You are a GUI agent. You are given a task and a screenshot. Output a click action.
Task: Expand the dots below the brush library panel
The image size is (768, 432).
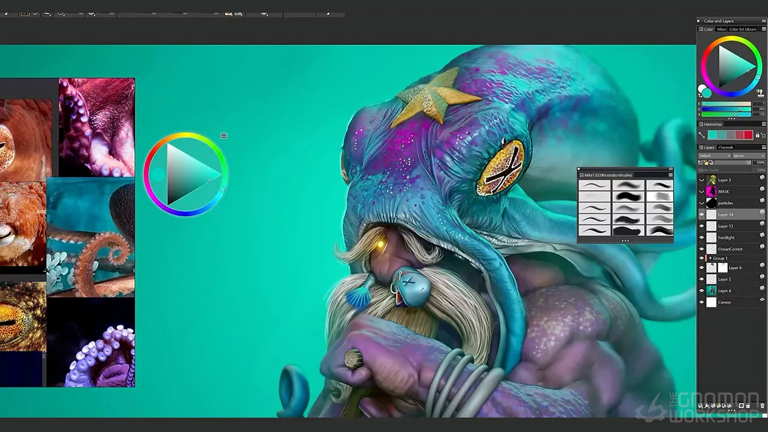(x=625, y=241)
